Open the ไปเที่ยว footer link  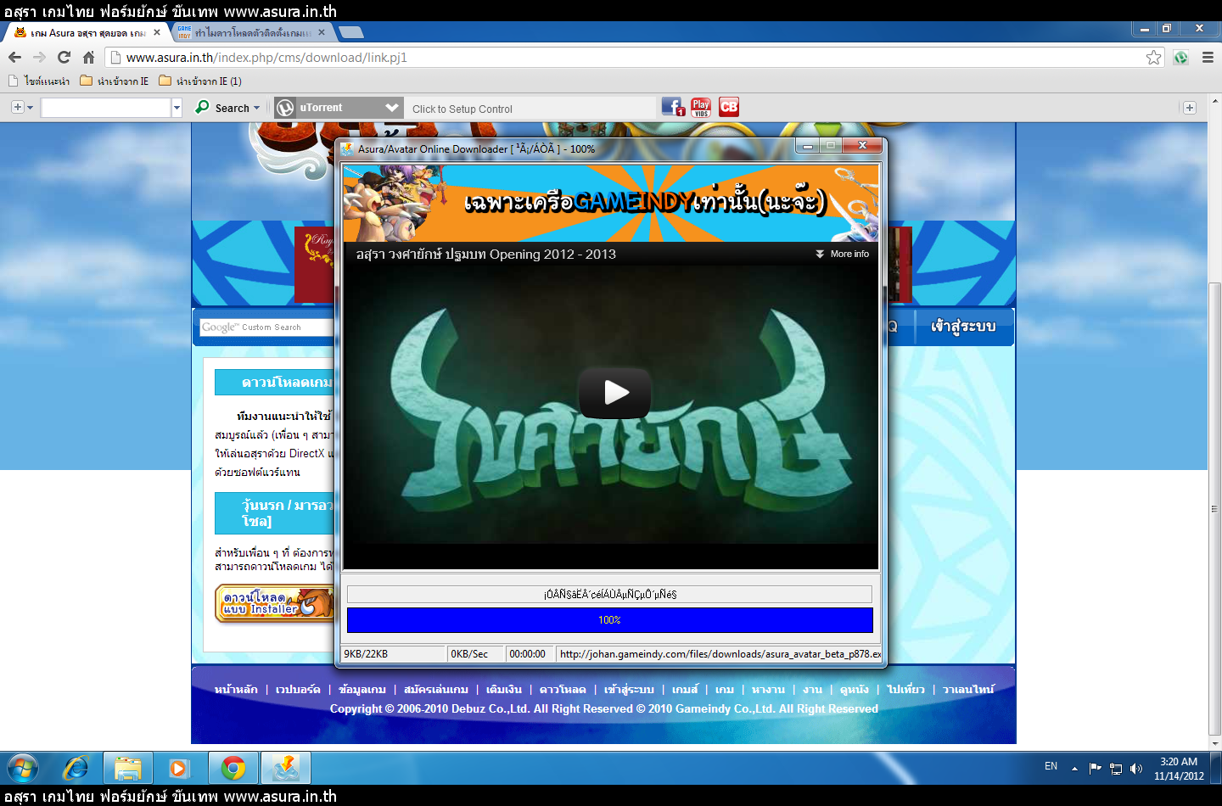pyautogui.click(x=905, y=689)
